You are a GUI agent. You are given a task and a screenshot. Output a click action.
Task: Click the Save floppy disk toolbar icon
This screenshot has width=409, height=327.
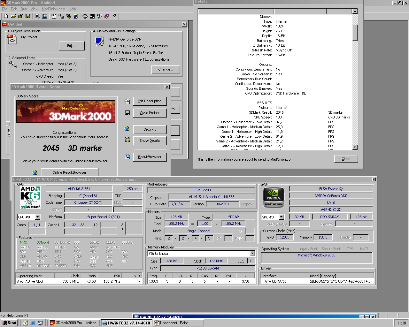coord(28,16)
